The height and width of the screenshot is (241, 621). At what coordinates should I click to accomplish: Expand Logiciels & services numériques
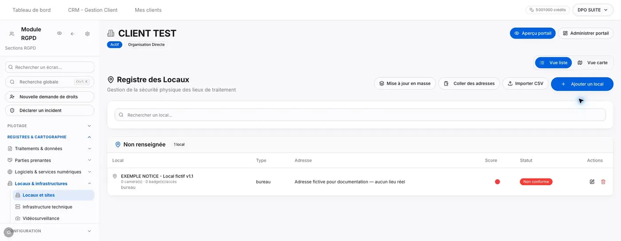click(x=50, y=172)
